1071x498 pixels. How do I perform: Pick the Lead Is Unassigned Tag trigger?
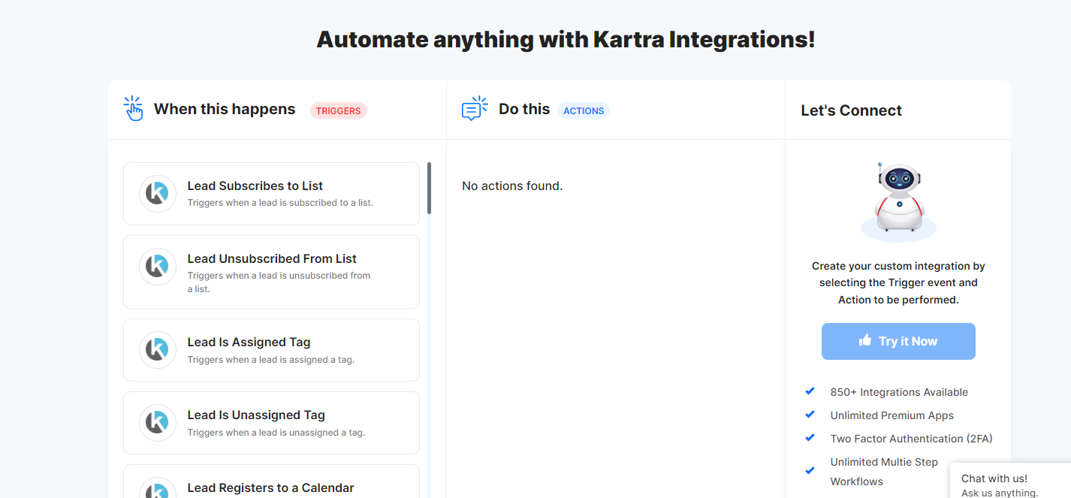271,423
